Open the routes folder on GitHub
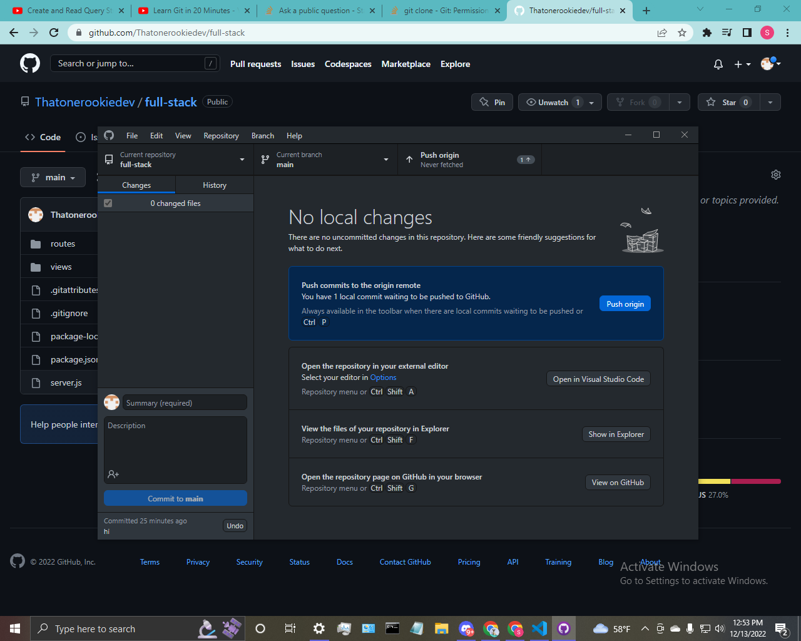 (x=63, y=244)
